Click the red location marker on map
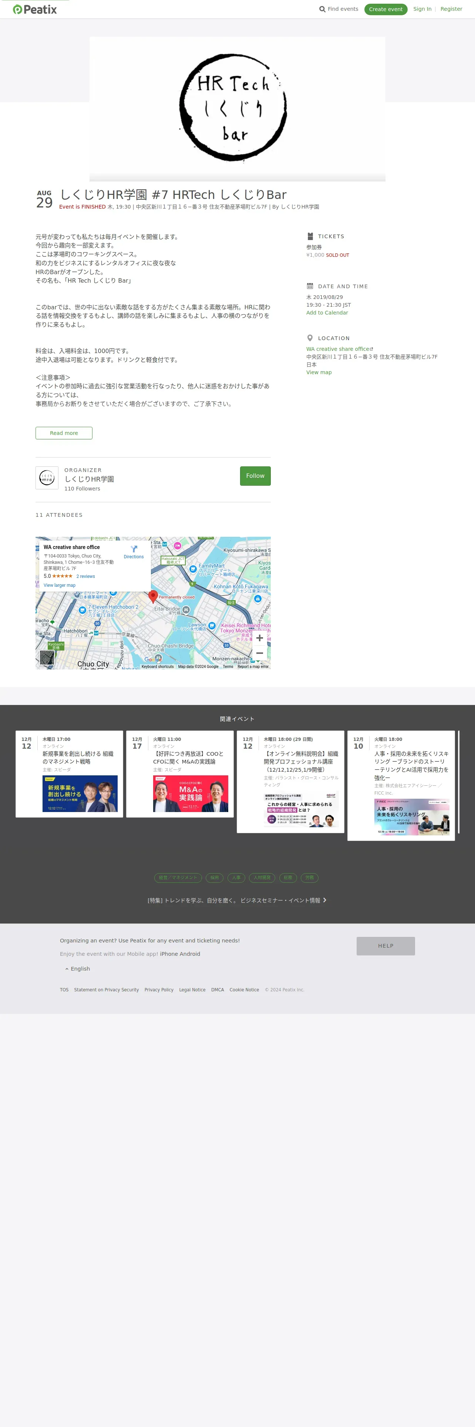This screenshot has width=475, height=1427. coord(153,596)
